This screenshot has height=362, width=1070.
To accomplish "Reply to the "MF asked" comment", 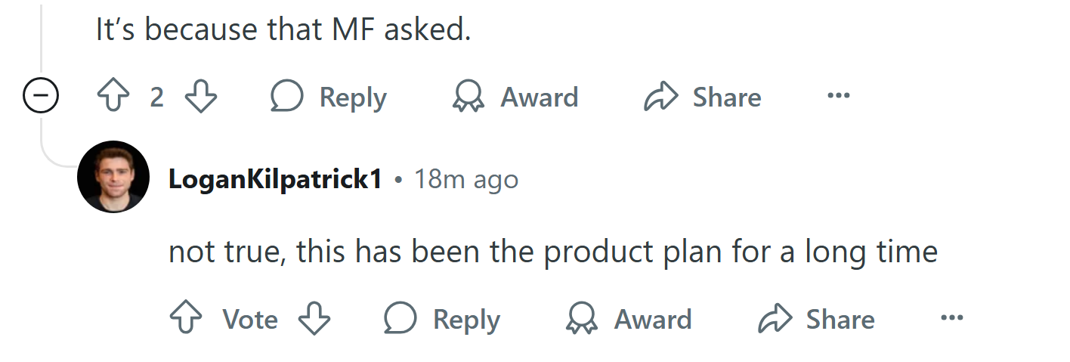I will 329,97.
